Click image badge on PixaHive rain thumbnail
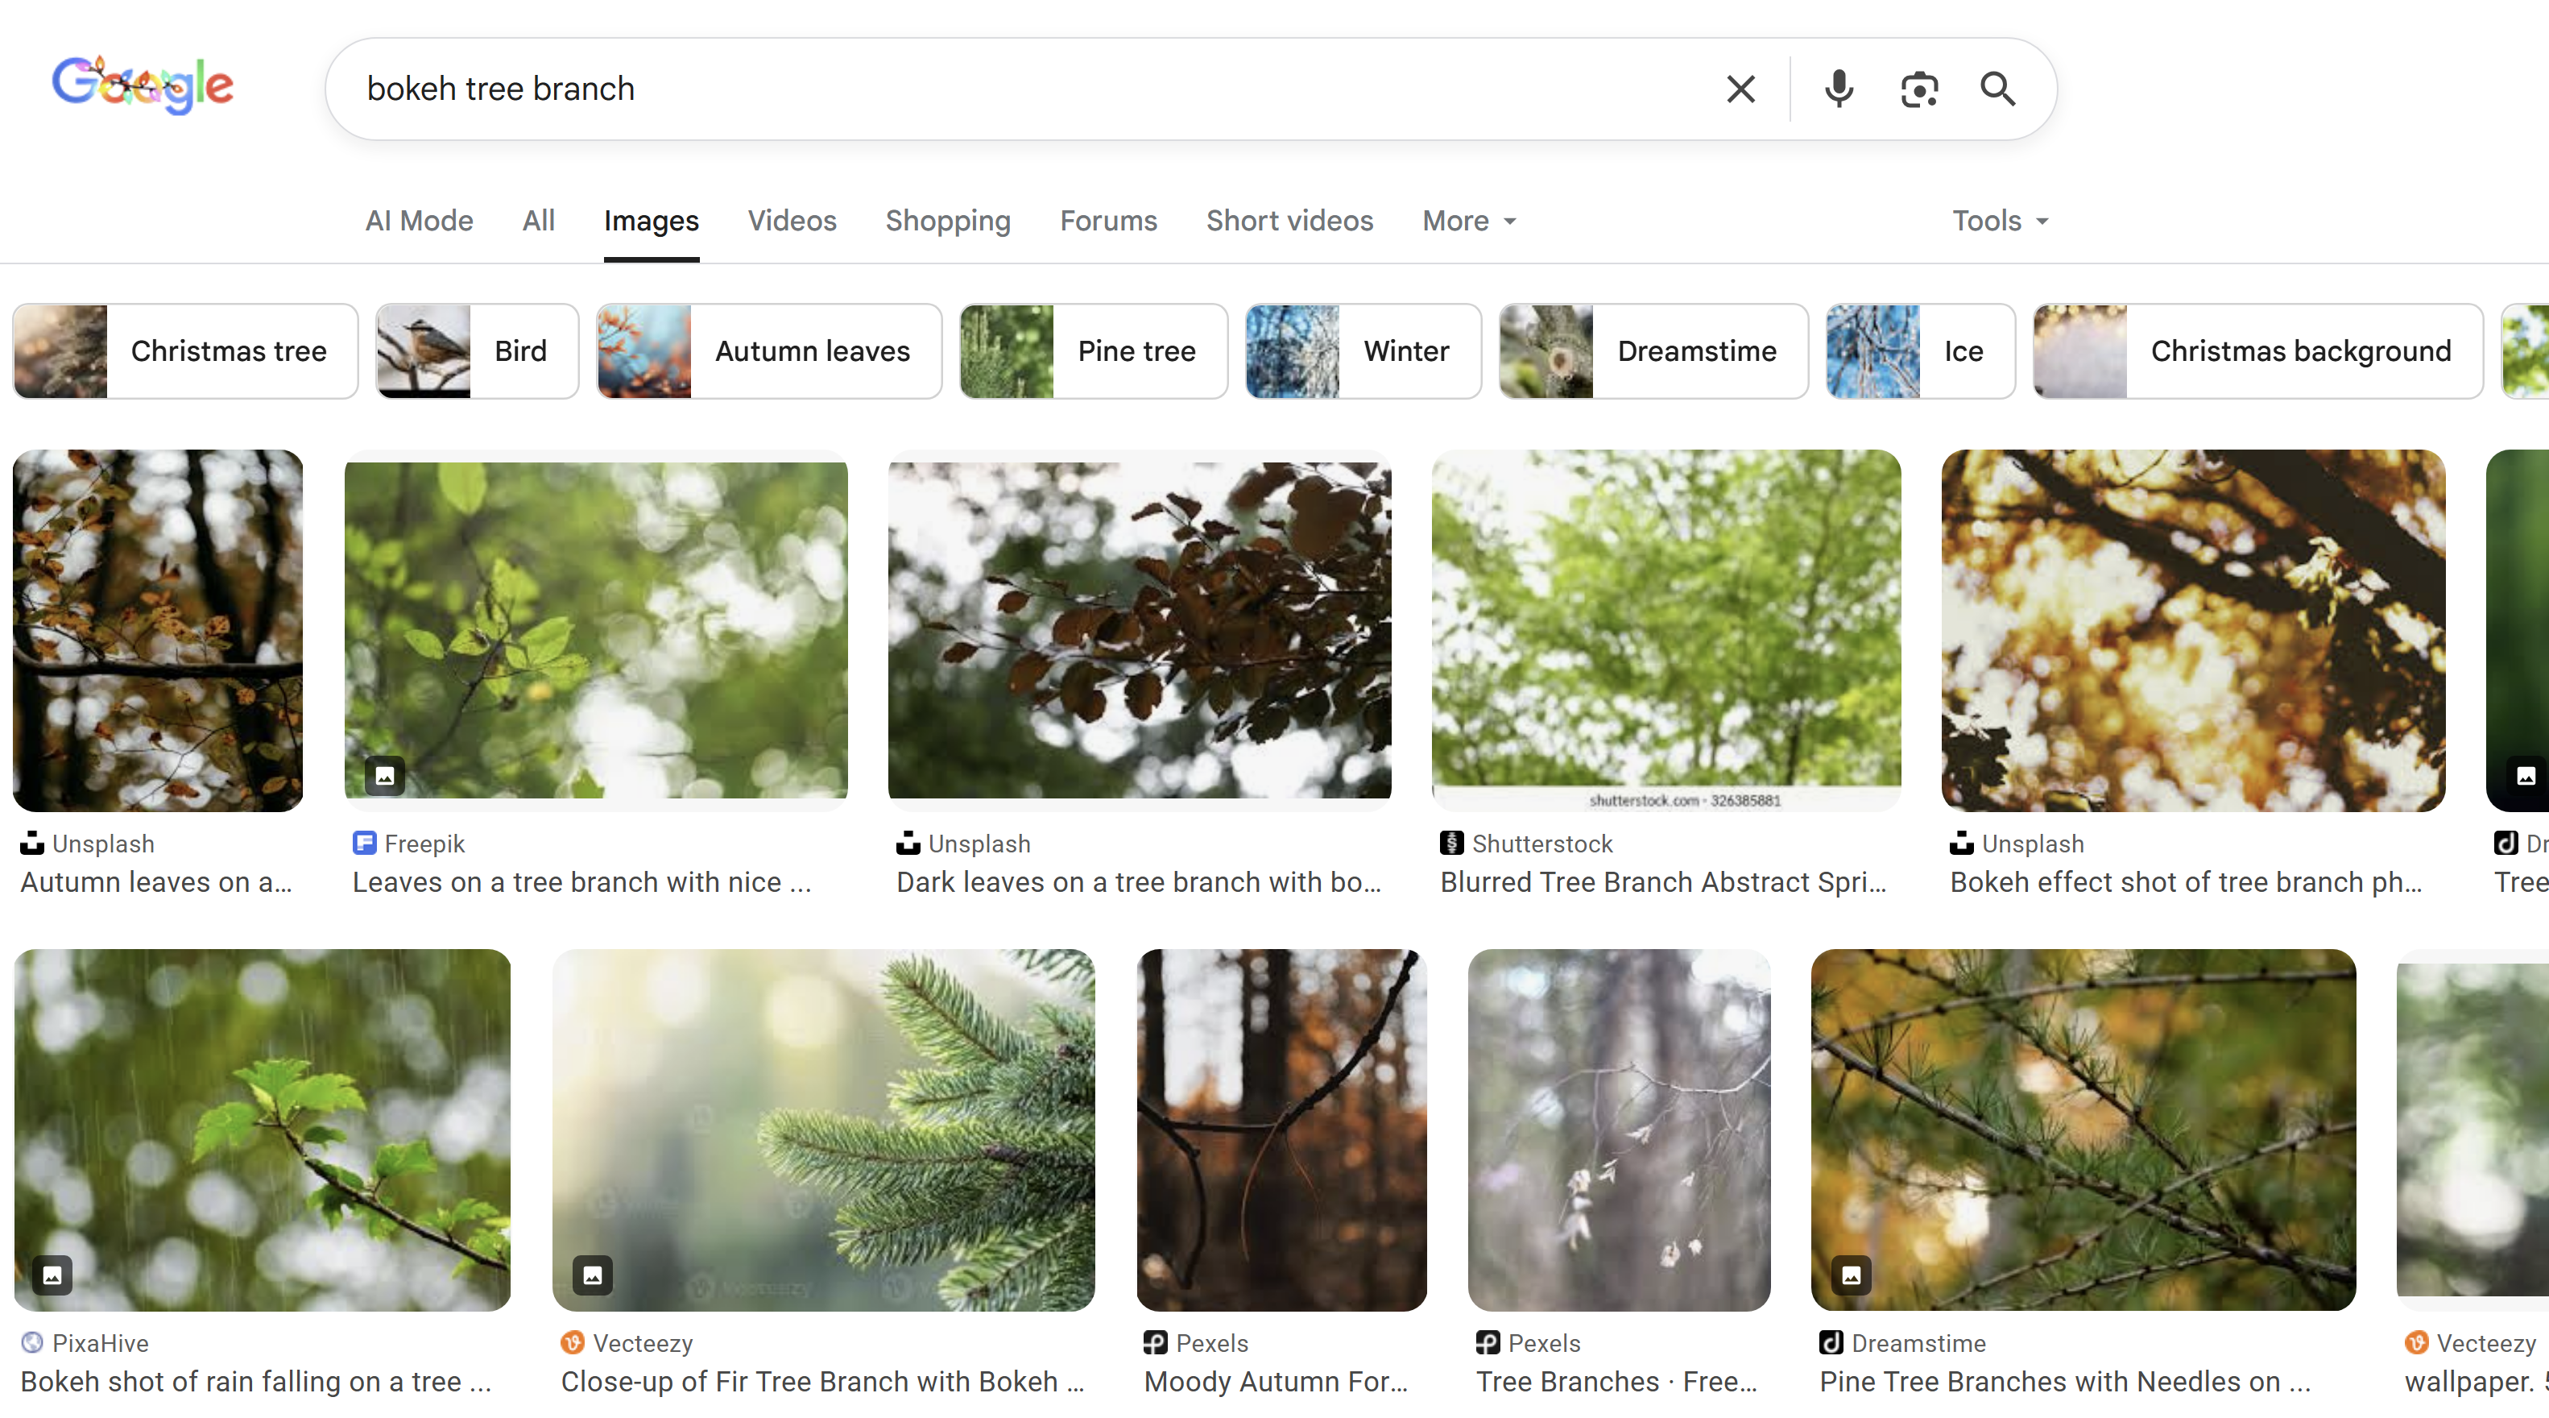Screen dimensions: 2549x1418 tap(52, 1275)
